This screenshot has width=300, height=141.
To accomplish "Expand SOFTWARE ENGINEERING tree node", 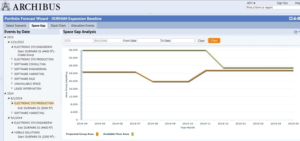I will [12, 69].
